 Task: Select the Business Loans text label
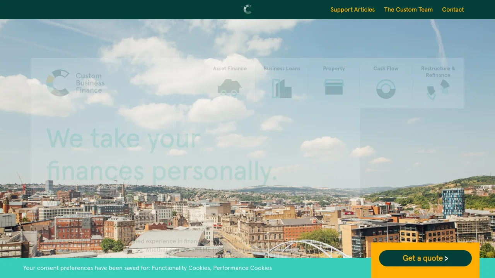(282, 68)
